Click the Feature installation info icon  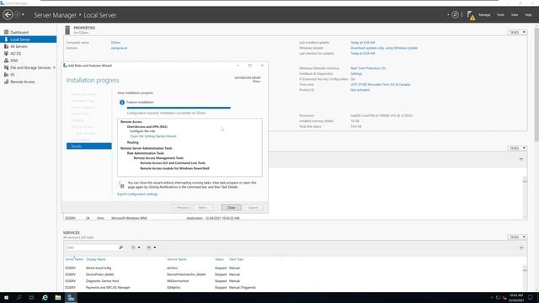click(122, 103)
